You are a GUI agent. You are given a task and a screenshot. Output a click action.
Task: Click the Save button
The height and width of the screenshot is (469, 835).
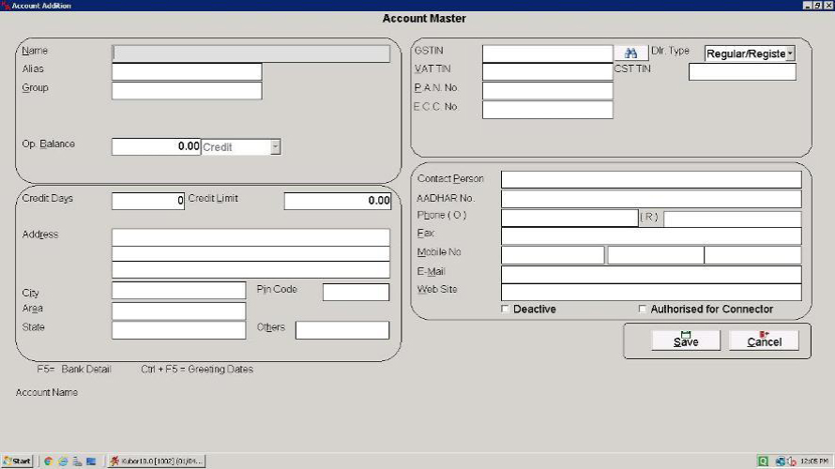coord(686,340)
